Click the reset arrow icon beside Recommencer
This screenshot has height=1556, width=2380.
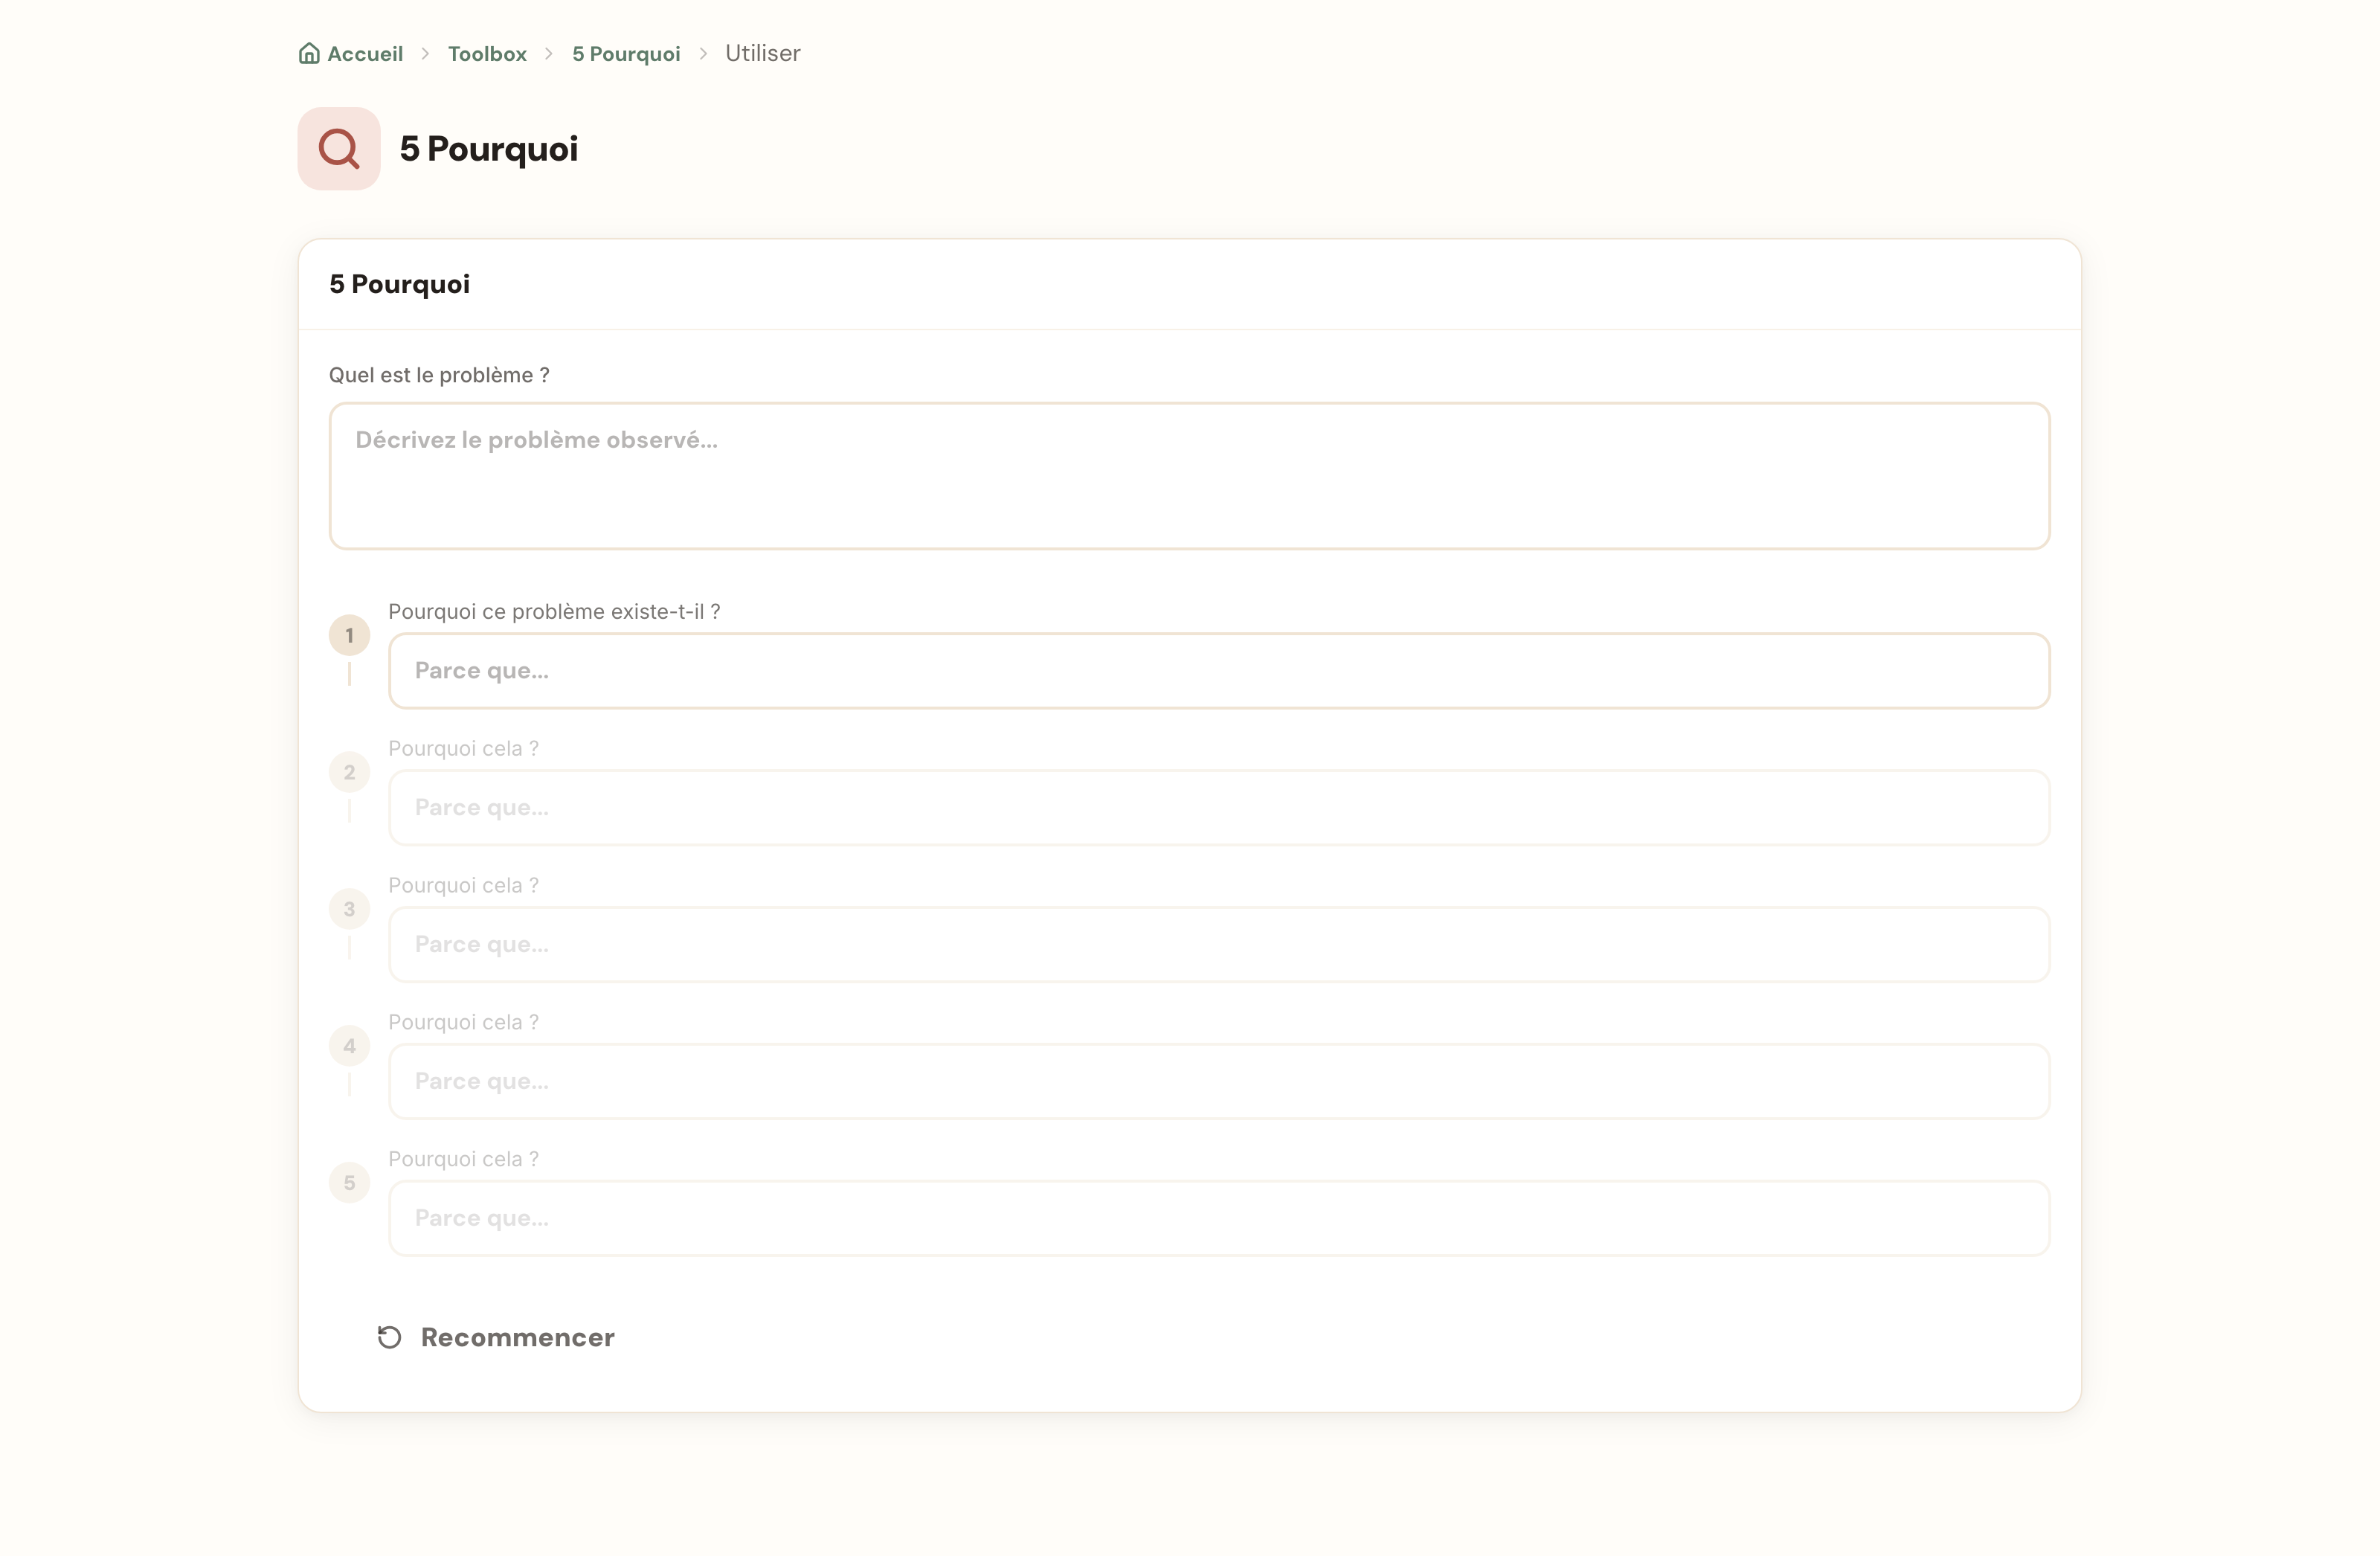click(x=389, y=1338)
